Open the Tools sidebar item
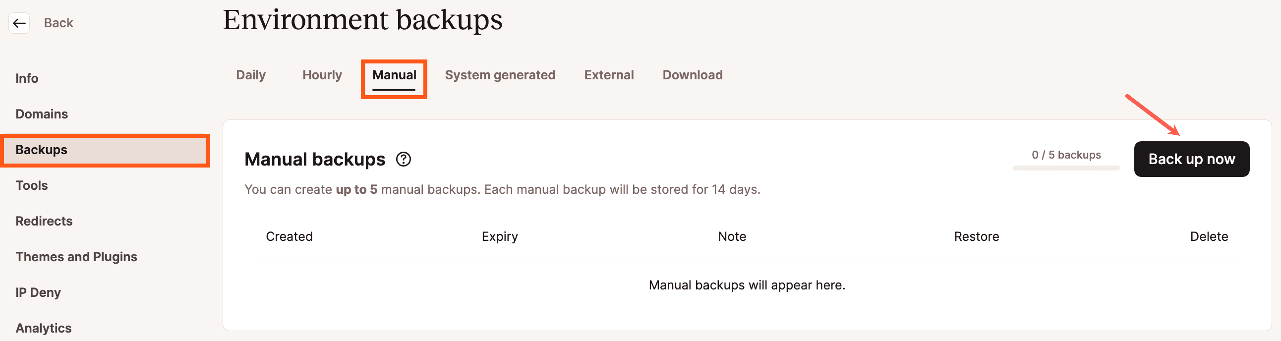Viewport: 1281px width, 341px height. click(32, 186)
